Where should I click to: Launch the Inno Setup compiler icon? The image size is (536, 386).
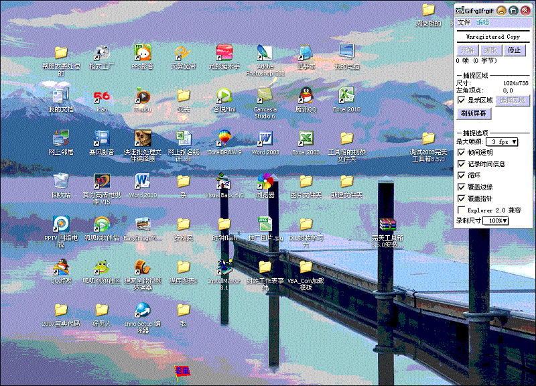[x=142, y=310]
